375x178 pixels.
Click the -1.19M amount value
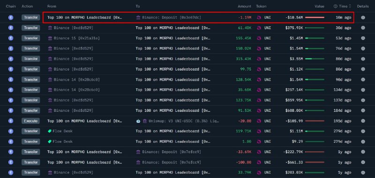tap(245, 17)
